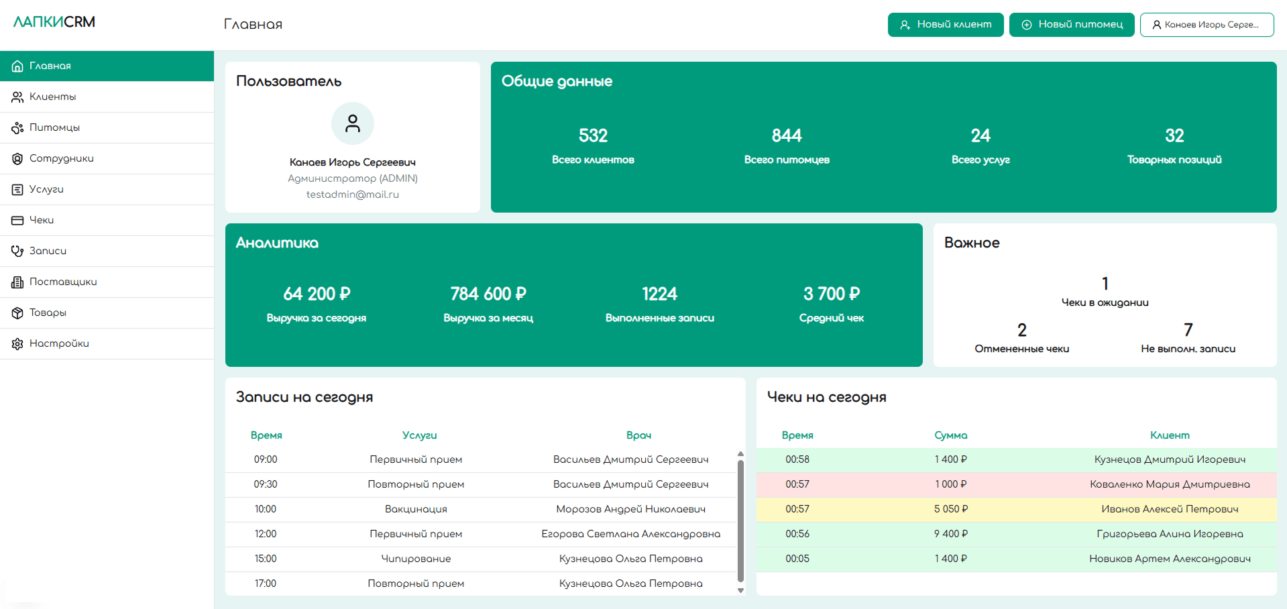Click the stethoscope icon for Записи

click(17, 252)
